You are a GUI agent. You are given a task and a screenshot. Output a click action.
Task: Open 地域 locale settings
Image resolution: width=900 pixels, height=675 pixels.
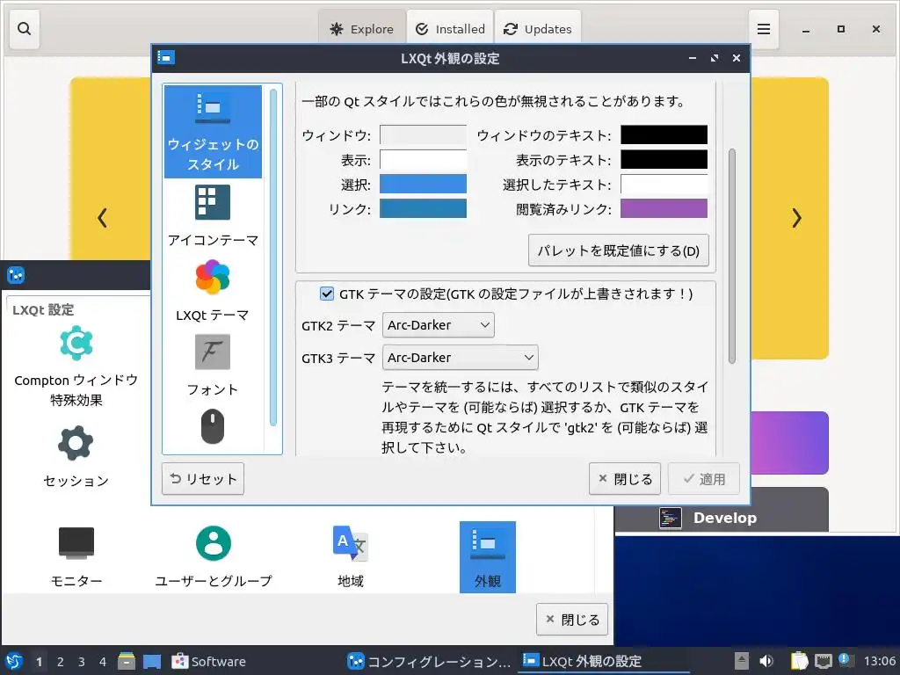click(350, 556)
